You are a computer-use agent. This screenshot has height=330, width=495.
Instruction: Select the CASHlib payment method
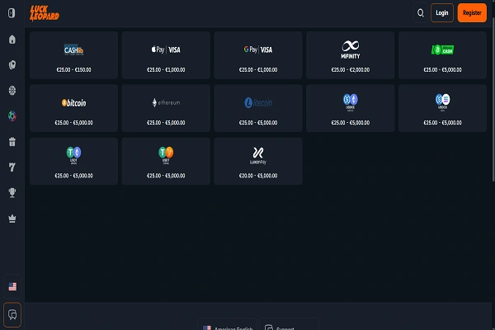click(74, 55)
